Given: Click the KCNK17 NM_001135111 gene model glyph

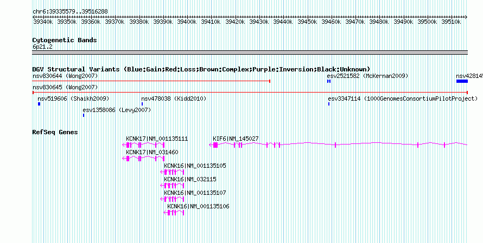Looking at the screenshot, I should [x=143, y=145].
